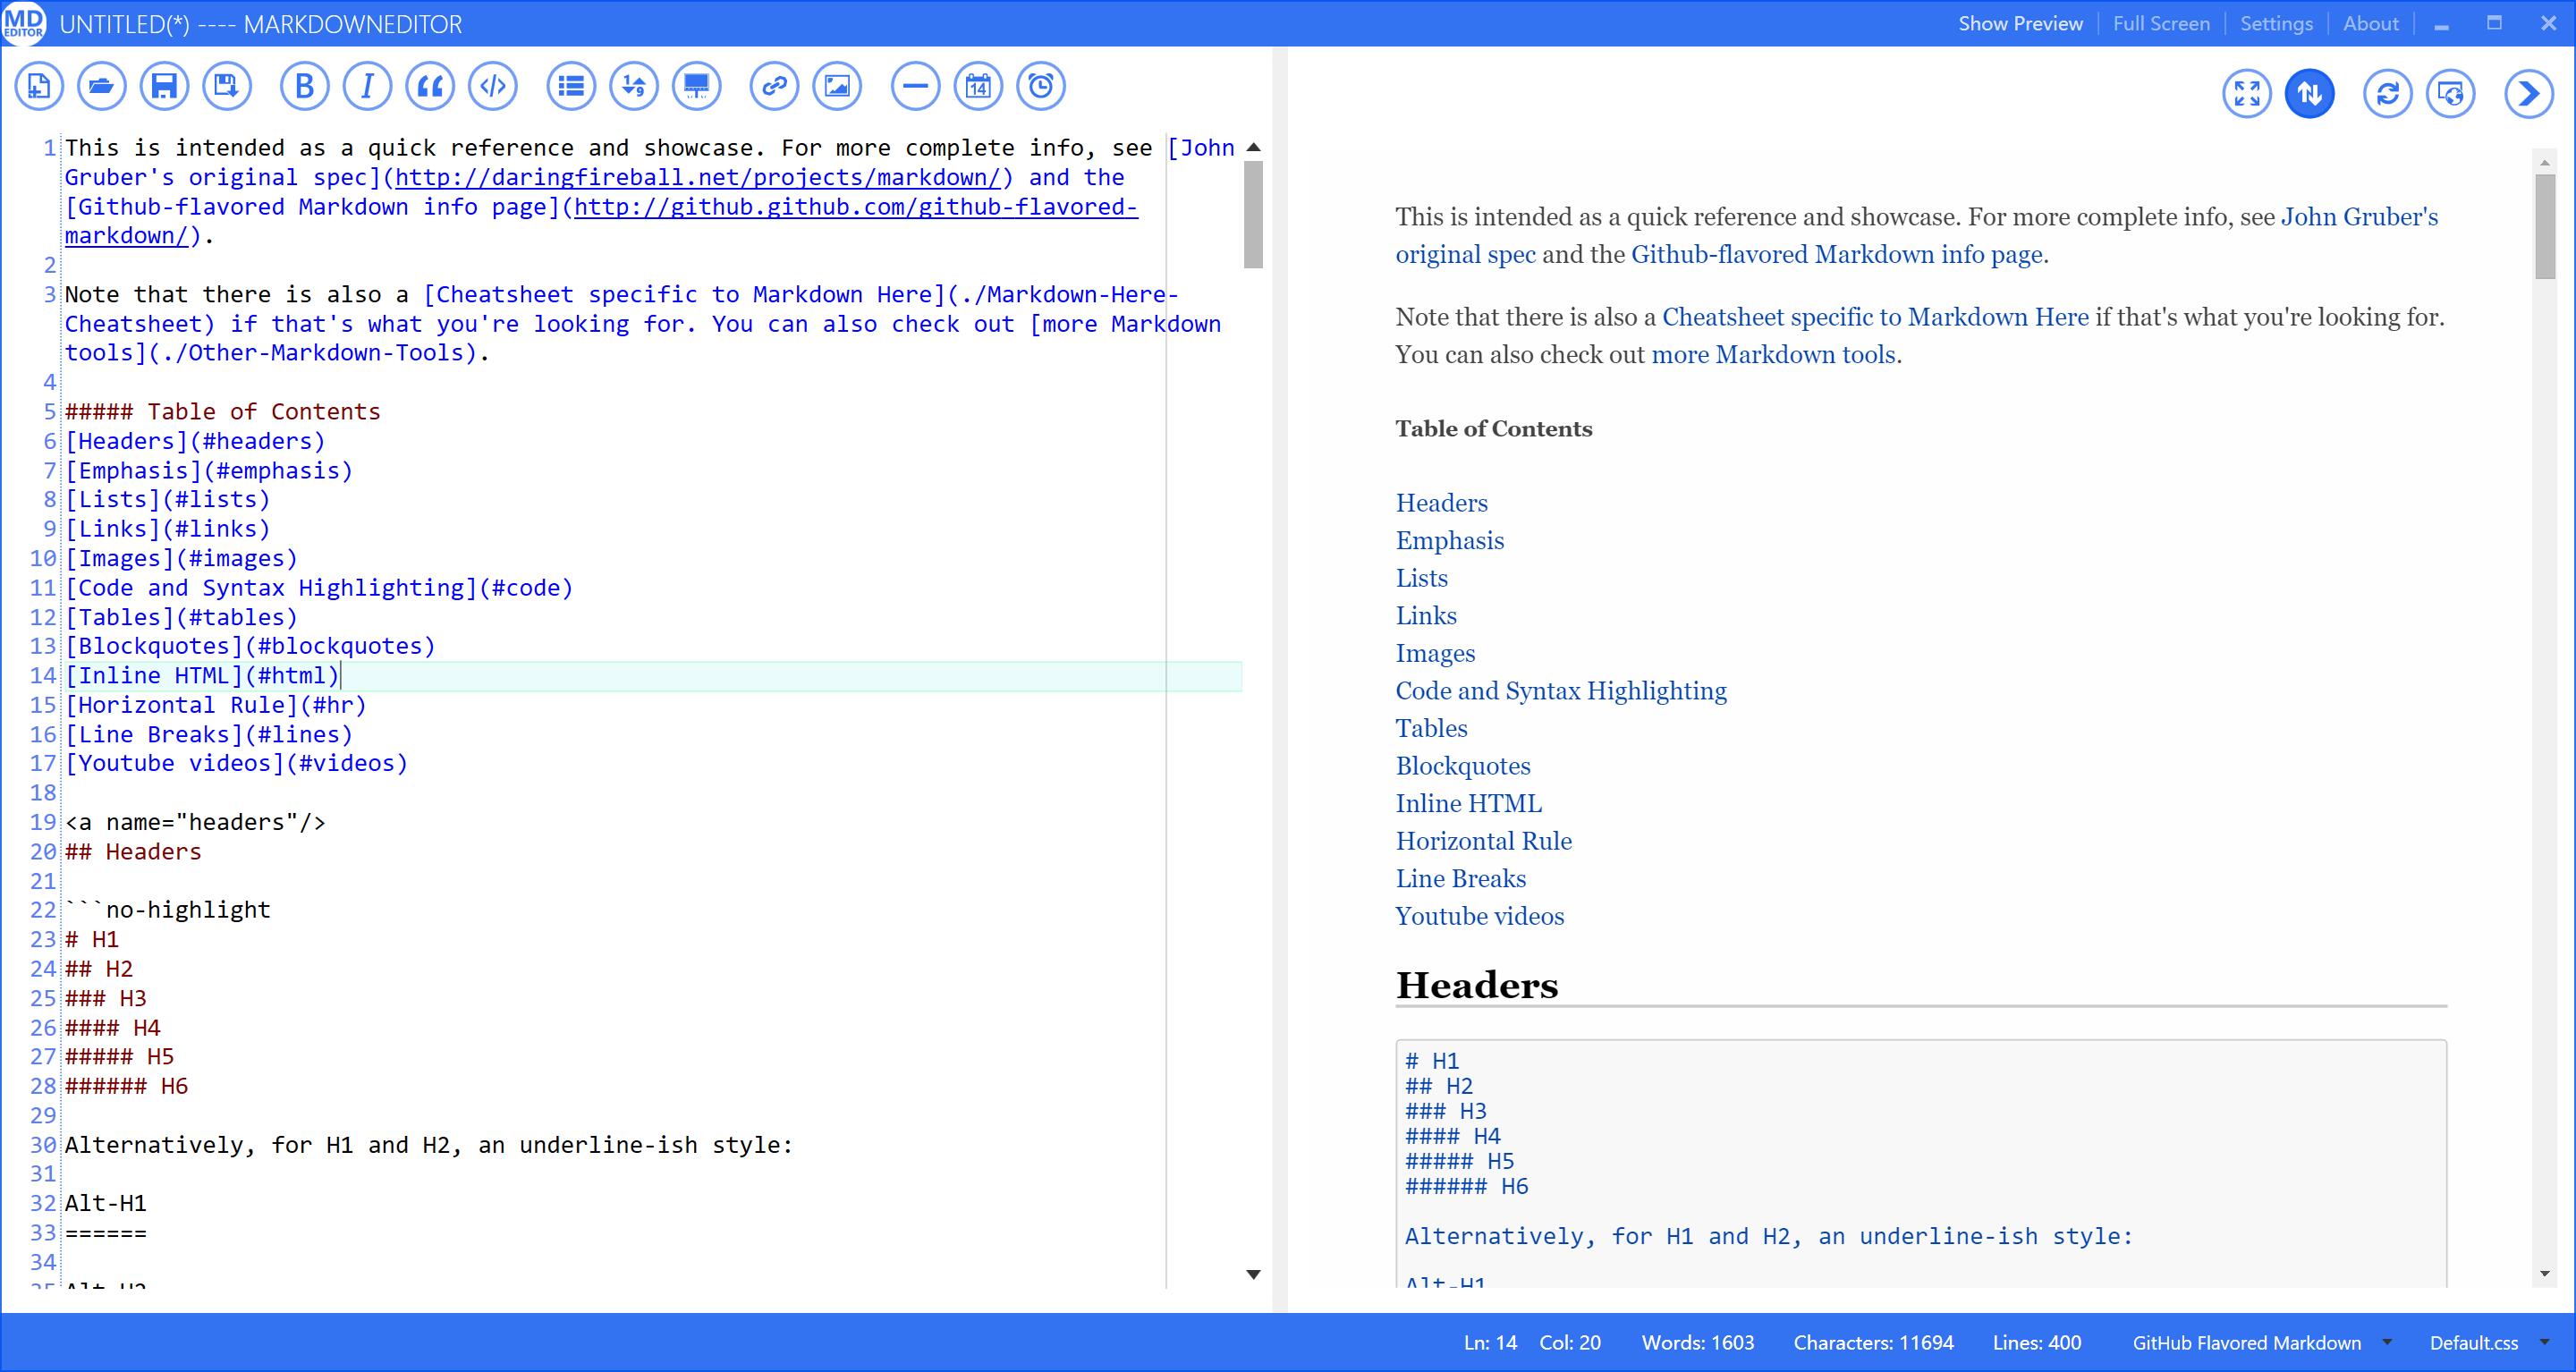Follow the Blockquotes link in the preview

click(1463, 766)
